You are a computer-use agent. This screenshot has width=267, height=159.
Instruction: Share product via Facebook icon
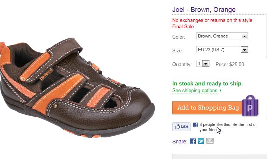193,141
